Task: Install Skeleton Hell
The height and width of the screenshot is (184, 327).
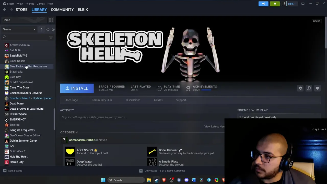Action: pos(77,88)
